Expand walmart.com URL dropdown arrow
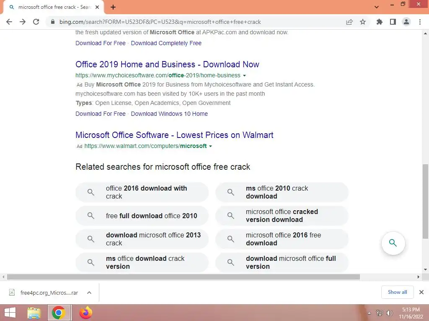 click(210, 146)
